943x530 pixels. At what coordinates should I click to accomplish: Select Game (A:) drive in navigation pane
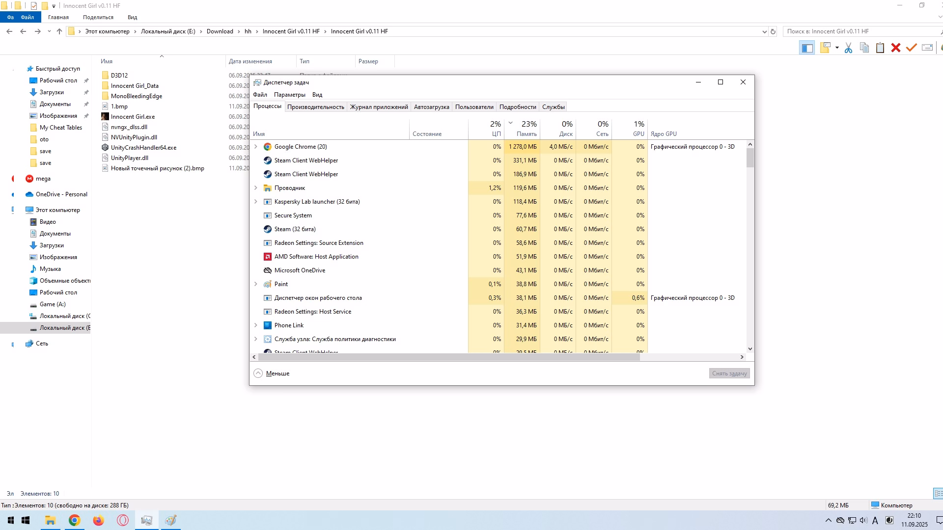(x=53, y=304)
